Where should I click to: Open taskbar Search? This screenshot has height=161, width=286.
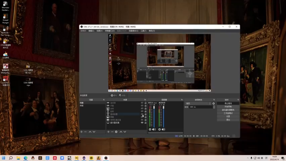point(11,158)
